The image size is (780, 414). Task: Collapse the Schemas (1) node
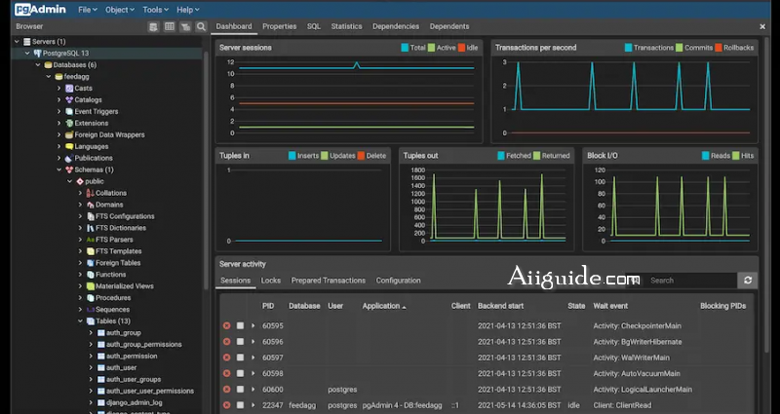(58, 169)
